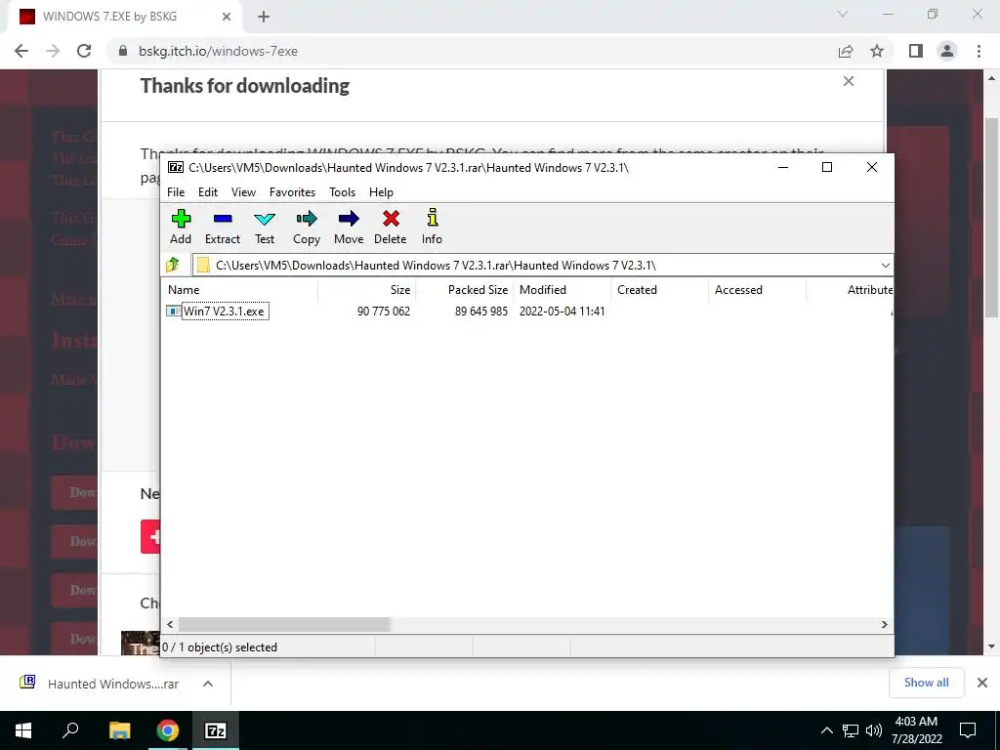
Task: Go up one folder level in 7-Zip
Action: point(173,265)
